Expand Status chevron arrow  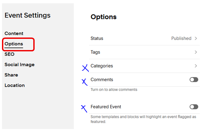click(196, 39)
